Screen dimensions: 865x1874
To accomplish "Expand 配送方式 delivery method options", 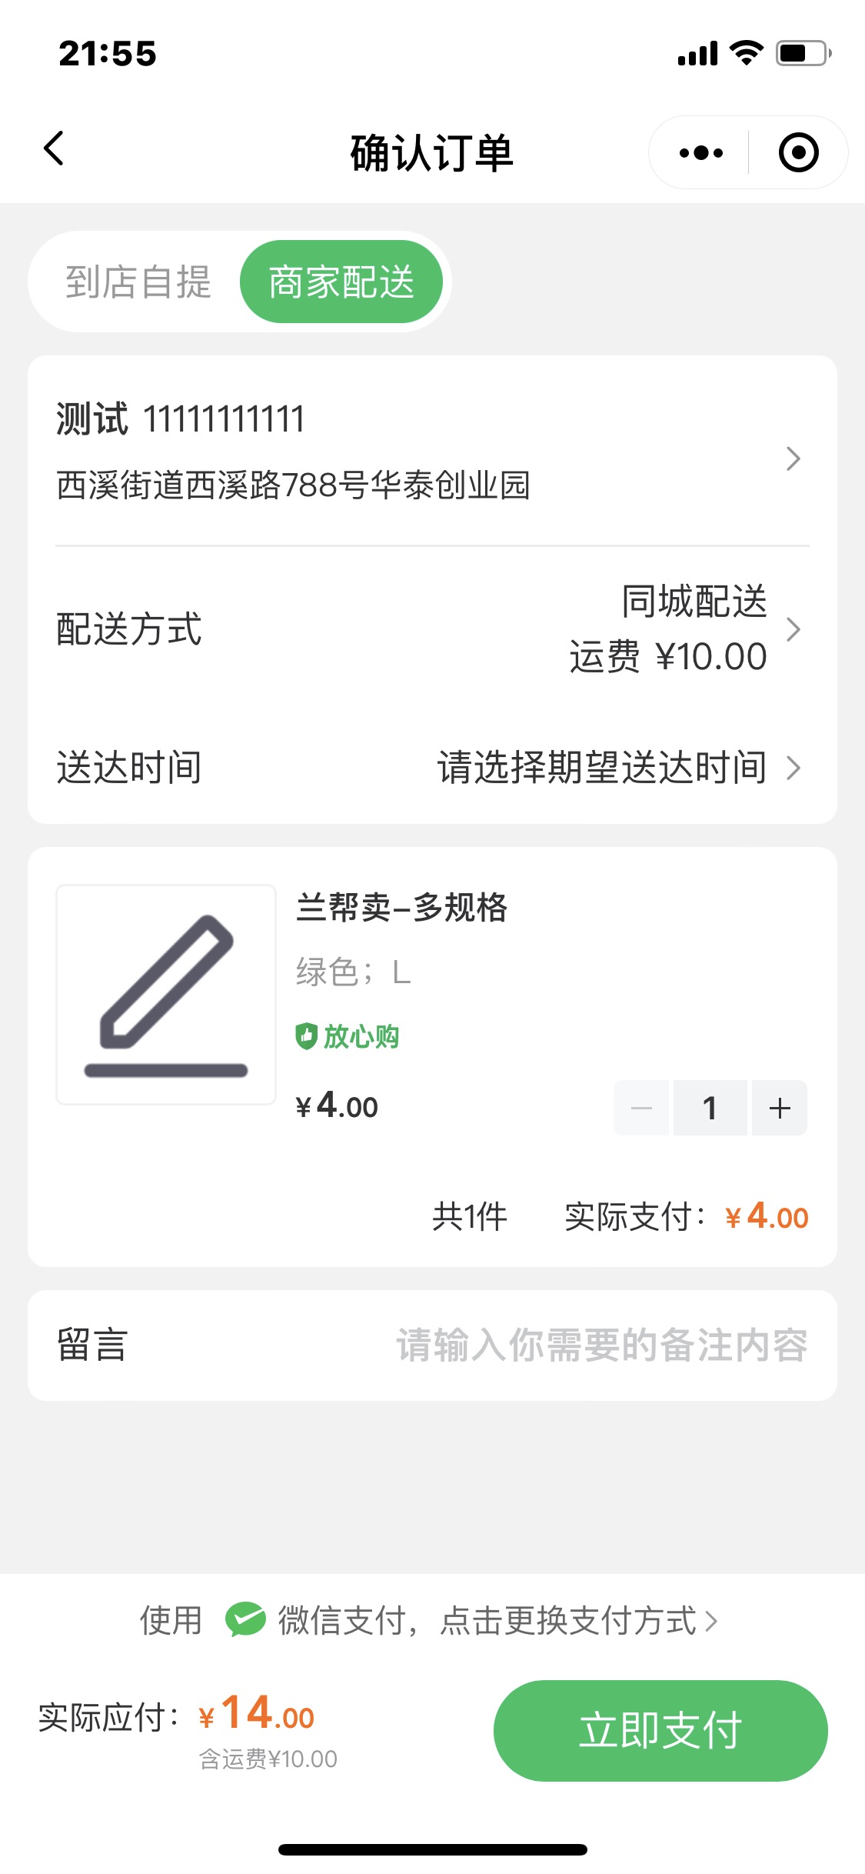I will tap(793, 629).
